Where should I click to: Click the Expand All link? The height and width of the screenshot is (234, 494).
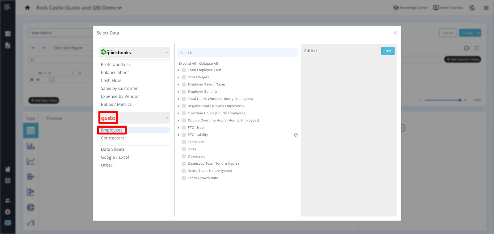[x=187, y=64]
